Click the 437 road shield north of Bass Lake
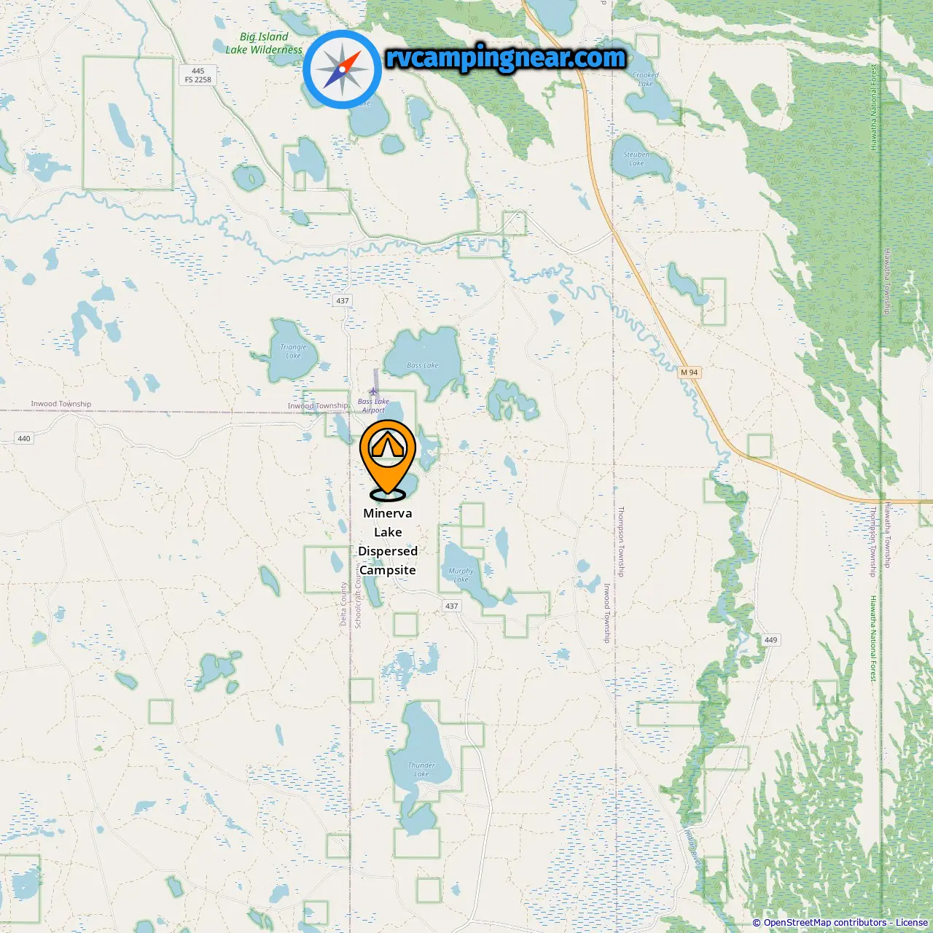The width and height of the screenshot is (933, 933). (343, 300)
